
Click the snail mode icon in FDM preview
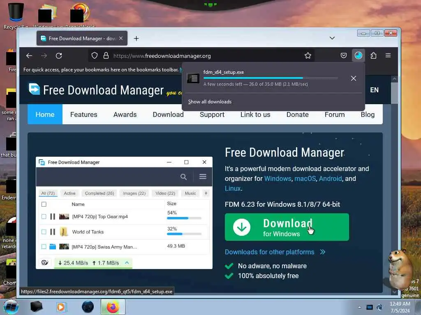click(45, 262)
